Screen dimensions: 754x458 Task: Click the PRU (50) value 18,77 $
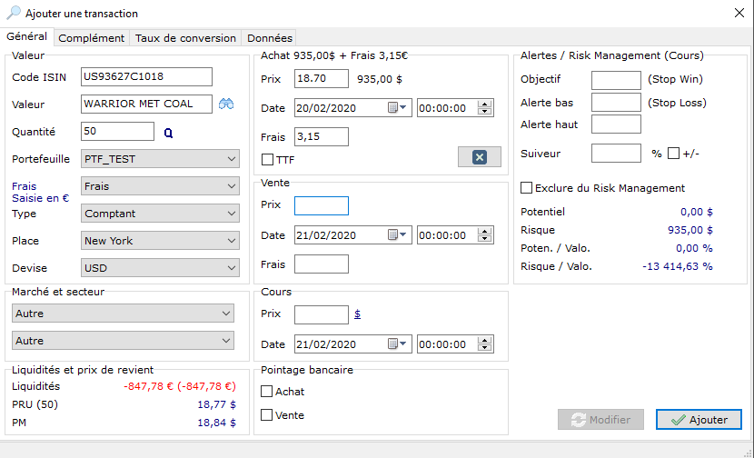(216, 404)
